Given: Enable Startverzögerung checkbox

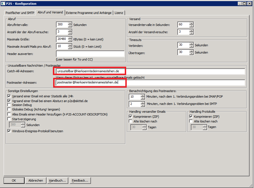Looking at the screenshot, I should [9, 119].
